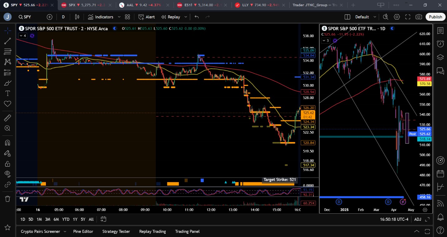Viewport: 447px width, 237px height.
Task: Toggle stay in drawing mode
Action: click(8, 153)
